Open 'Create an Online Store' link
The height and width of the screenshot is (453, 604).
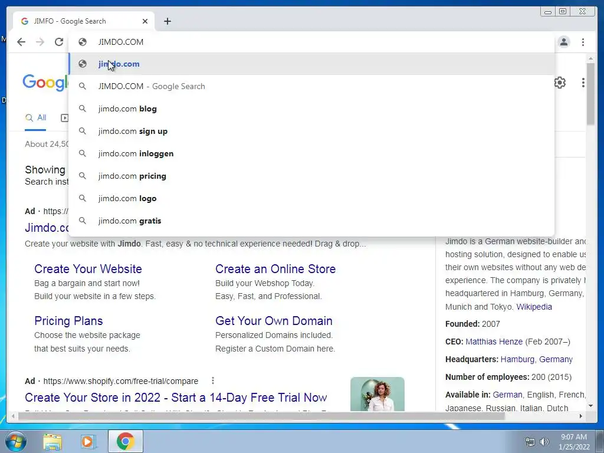click(x=275, y=269)
